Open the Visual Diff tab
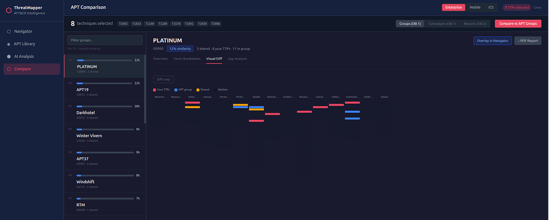 pos(214,59)
